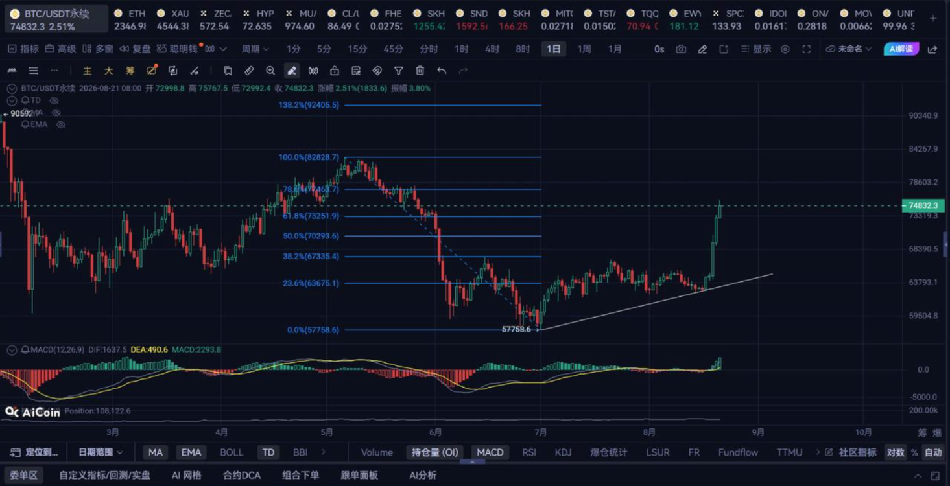Expand more main indicators arrow after BBI

click(x=324, y=452)
